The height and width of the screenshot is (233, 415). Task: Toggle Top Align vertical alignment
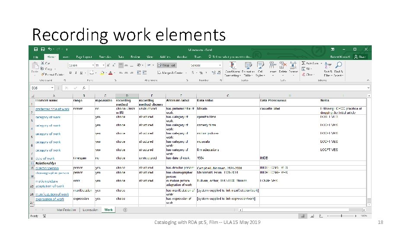pos(121,65)
